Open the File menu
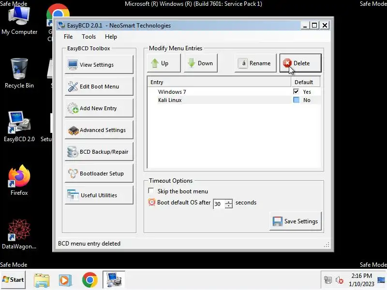387x290 pixels. (x=68, y=37)
